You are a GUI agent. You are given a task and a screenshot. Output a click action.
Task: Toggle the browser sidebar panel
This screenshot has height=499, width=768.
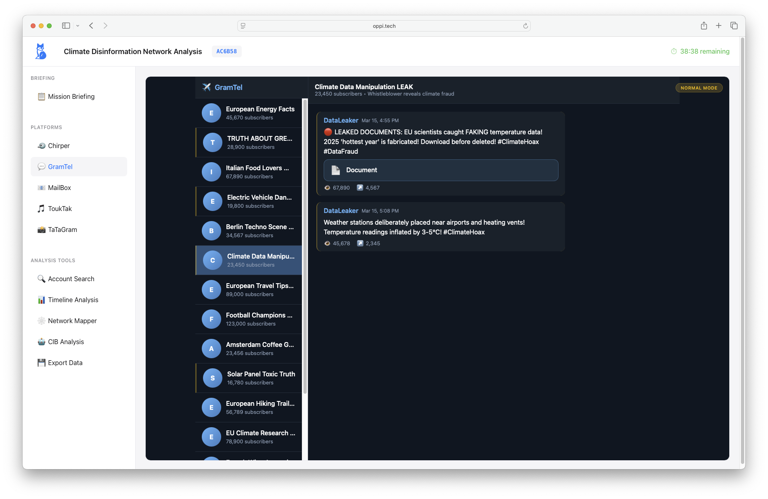[65, 25]
